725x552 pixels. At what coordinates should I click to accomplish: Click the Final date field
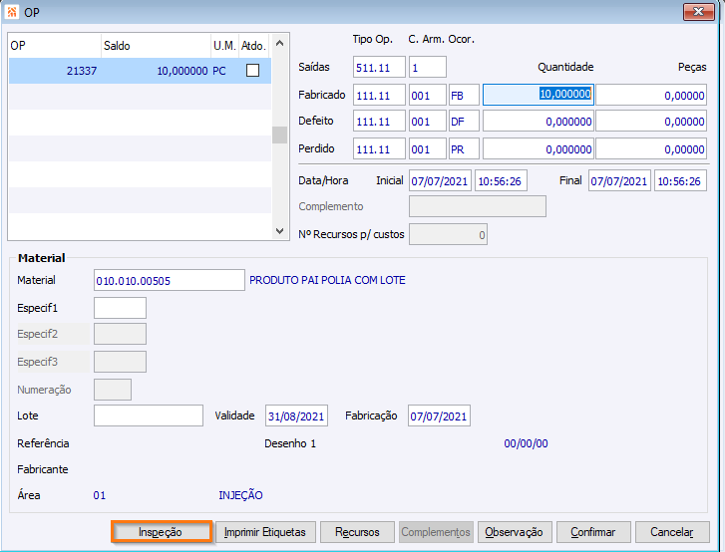point(619,180)
